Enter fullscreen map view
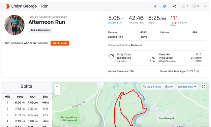The height and width of the screenshot is (127, 211). (x=203, y=87)
